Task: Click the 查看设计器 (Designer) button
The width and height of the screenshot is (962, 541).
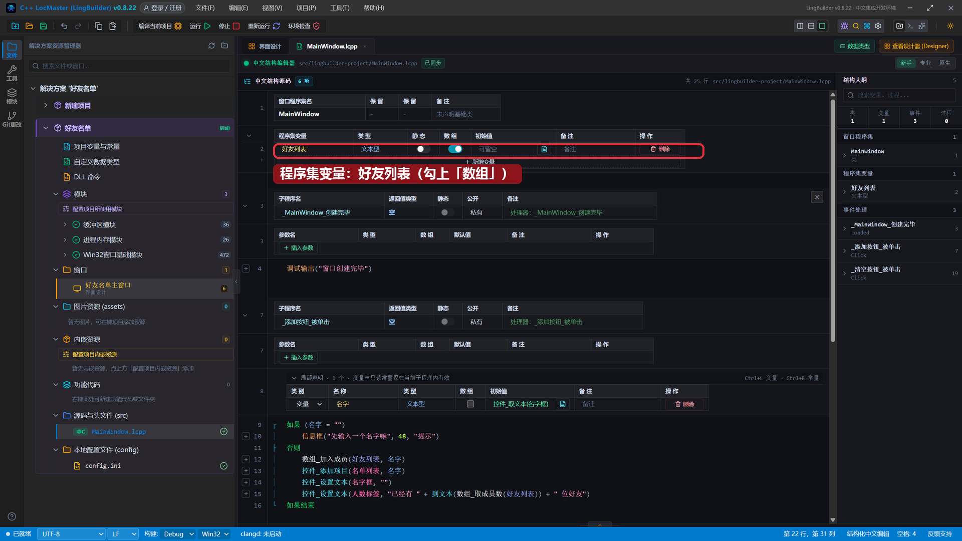Action: click(916, 46)
